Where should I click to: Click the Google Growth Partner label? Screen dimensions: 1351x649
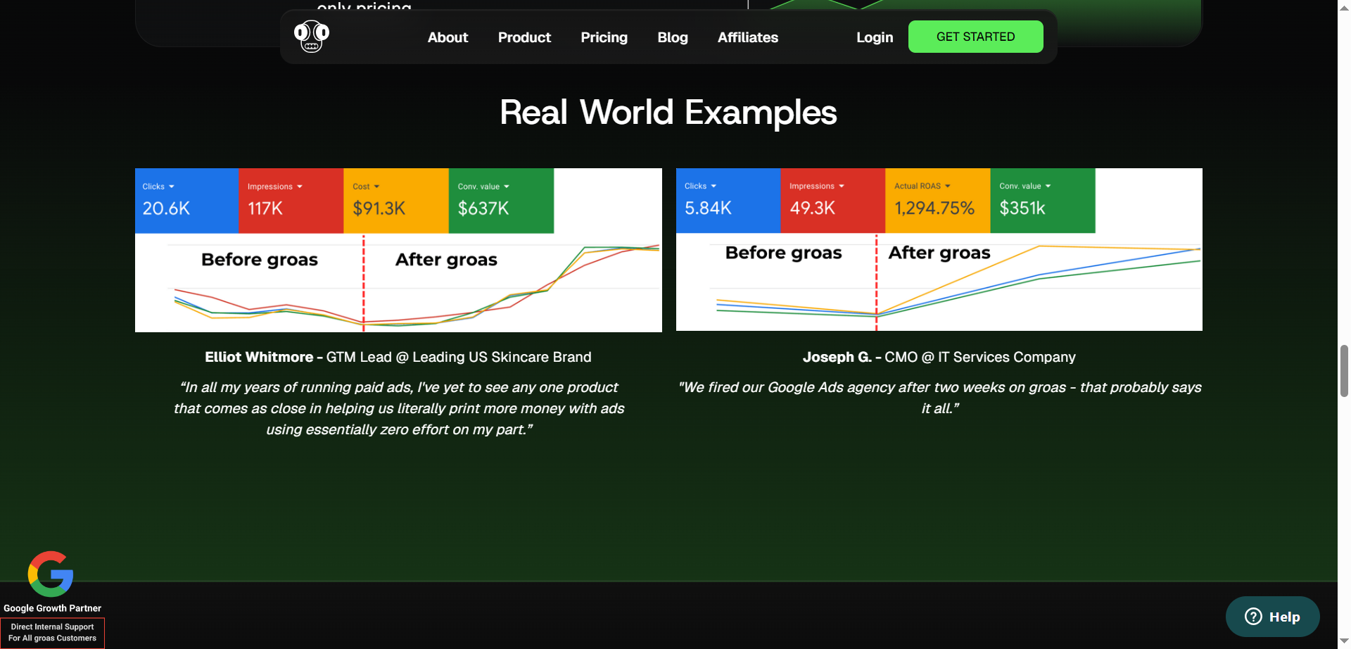(x=52, y=608)
